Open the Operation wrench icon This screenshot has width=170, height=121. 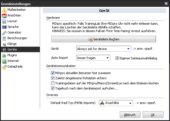[x=4, y=33]
